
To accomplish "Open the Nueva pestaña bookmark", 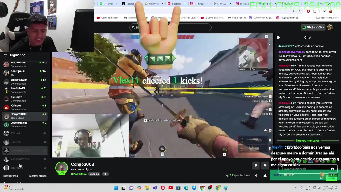I will [x=237, y=18].
